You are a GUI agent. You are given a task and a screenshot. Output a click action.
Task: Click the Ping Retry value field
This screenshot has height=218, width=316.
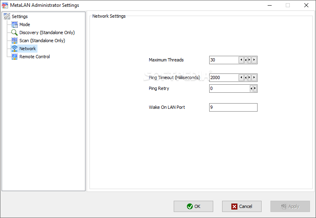[230, 88]
